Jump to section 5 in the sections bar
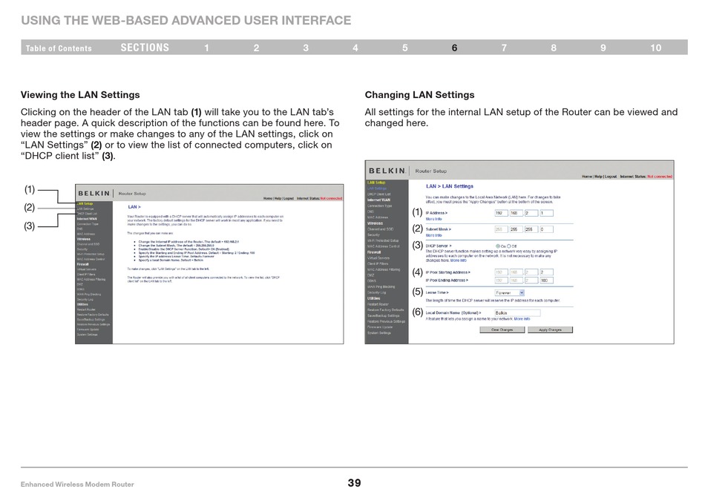The height and width of the screenshot is (489, 705). point(404,47)
